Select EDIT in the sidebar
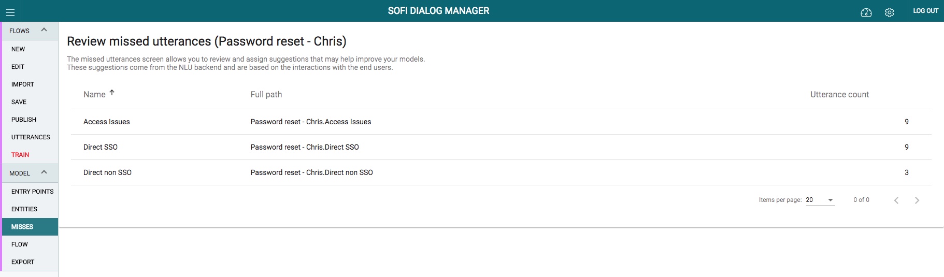Screen dimensions: 944x277 pyautogui.click(x=30, y=67)
